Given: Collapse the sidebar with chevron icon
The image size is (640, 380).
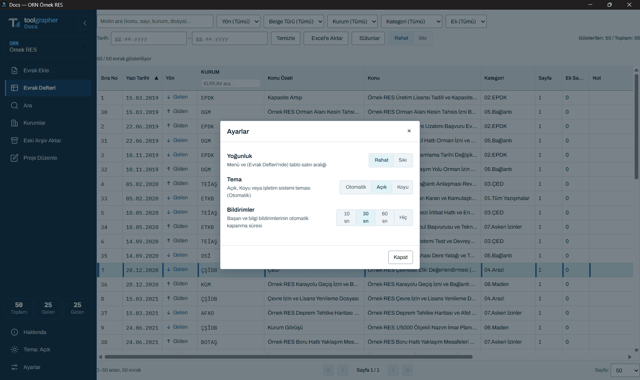Looking at the screenshot, I should point(85,23).
